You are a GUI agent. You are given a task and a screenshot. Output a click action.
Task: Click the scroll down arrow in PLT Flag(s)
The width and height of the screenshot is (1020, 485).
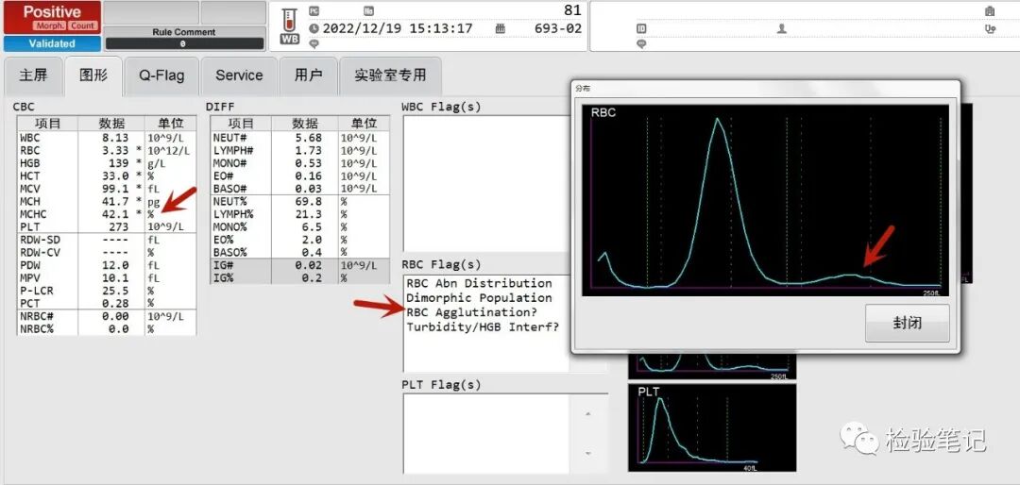(588, 453)
